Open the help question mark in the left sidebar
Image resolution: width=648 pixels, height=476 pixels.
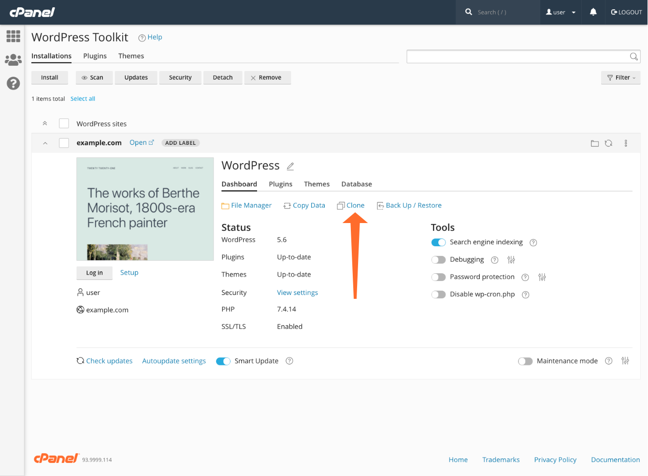13,83
